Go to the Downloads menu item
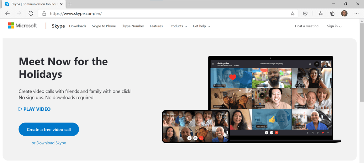This screenshot has width=364, height=163. (78, 26)
